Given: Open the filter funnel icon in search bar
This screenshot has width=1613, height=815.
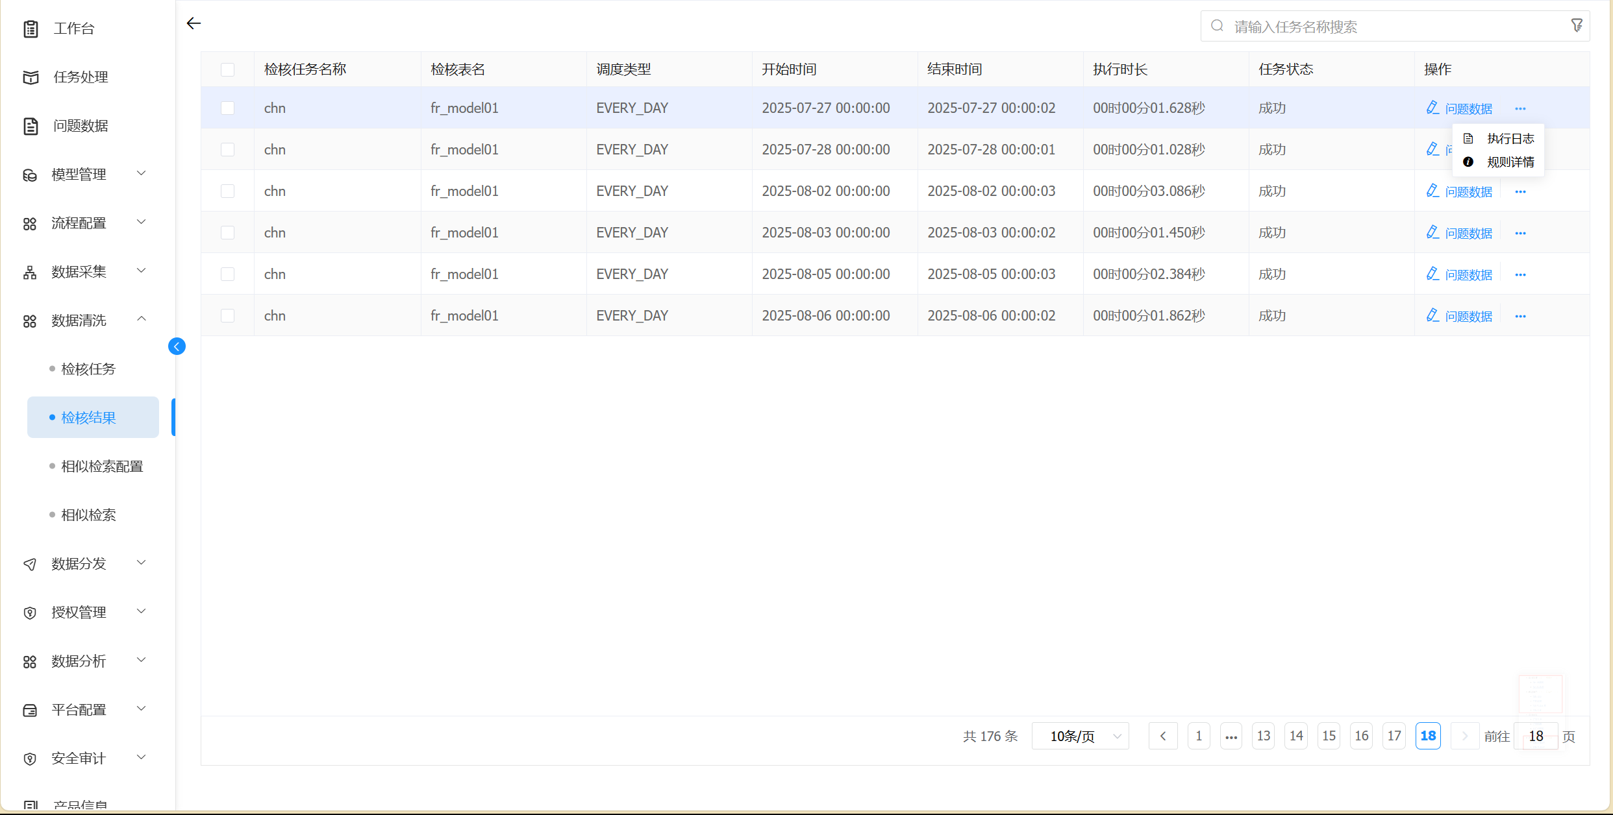Looking at the screenshot, I should tap(1577, 26).
